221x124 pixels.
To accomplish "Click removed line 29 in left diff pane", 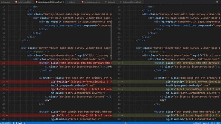I will pyautogui.click(x=56, y=63).
